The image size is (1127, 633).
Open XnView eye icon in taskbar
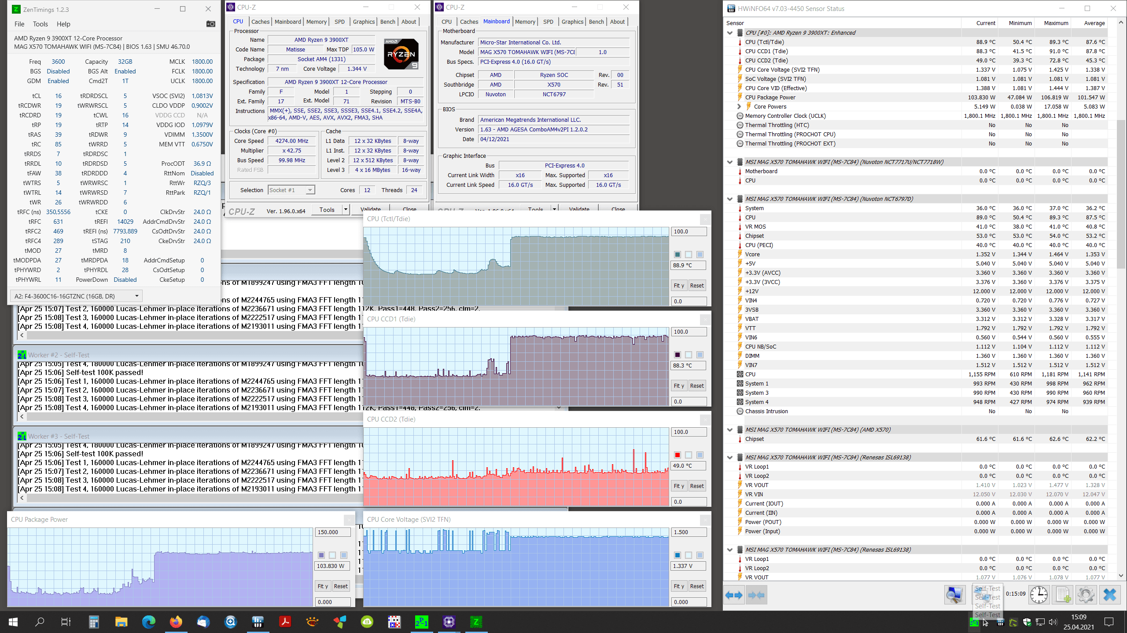point(313,622)
